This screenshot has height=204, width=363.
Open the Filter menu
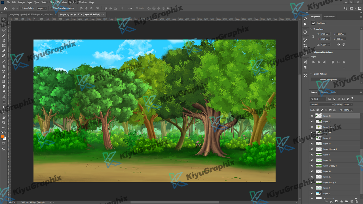point(52,2)
